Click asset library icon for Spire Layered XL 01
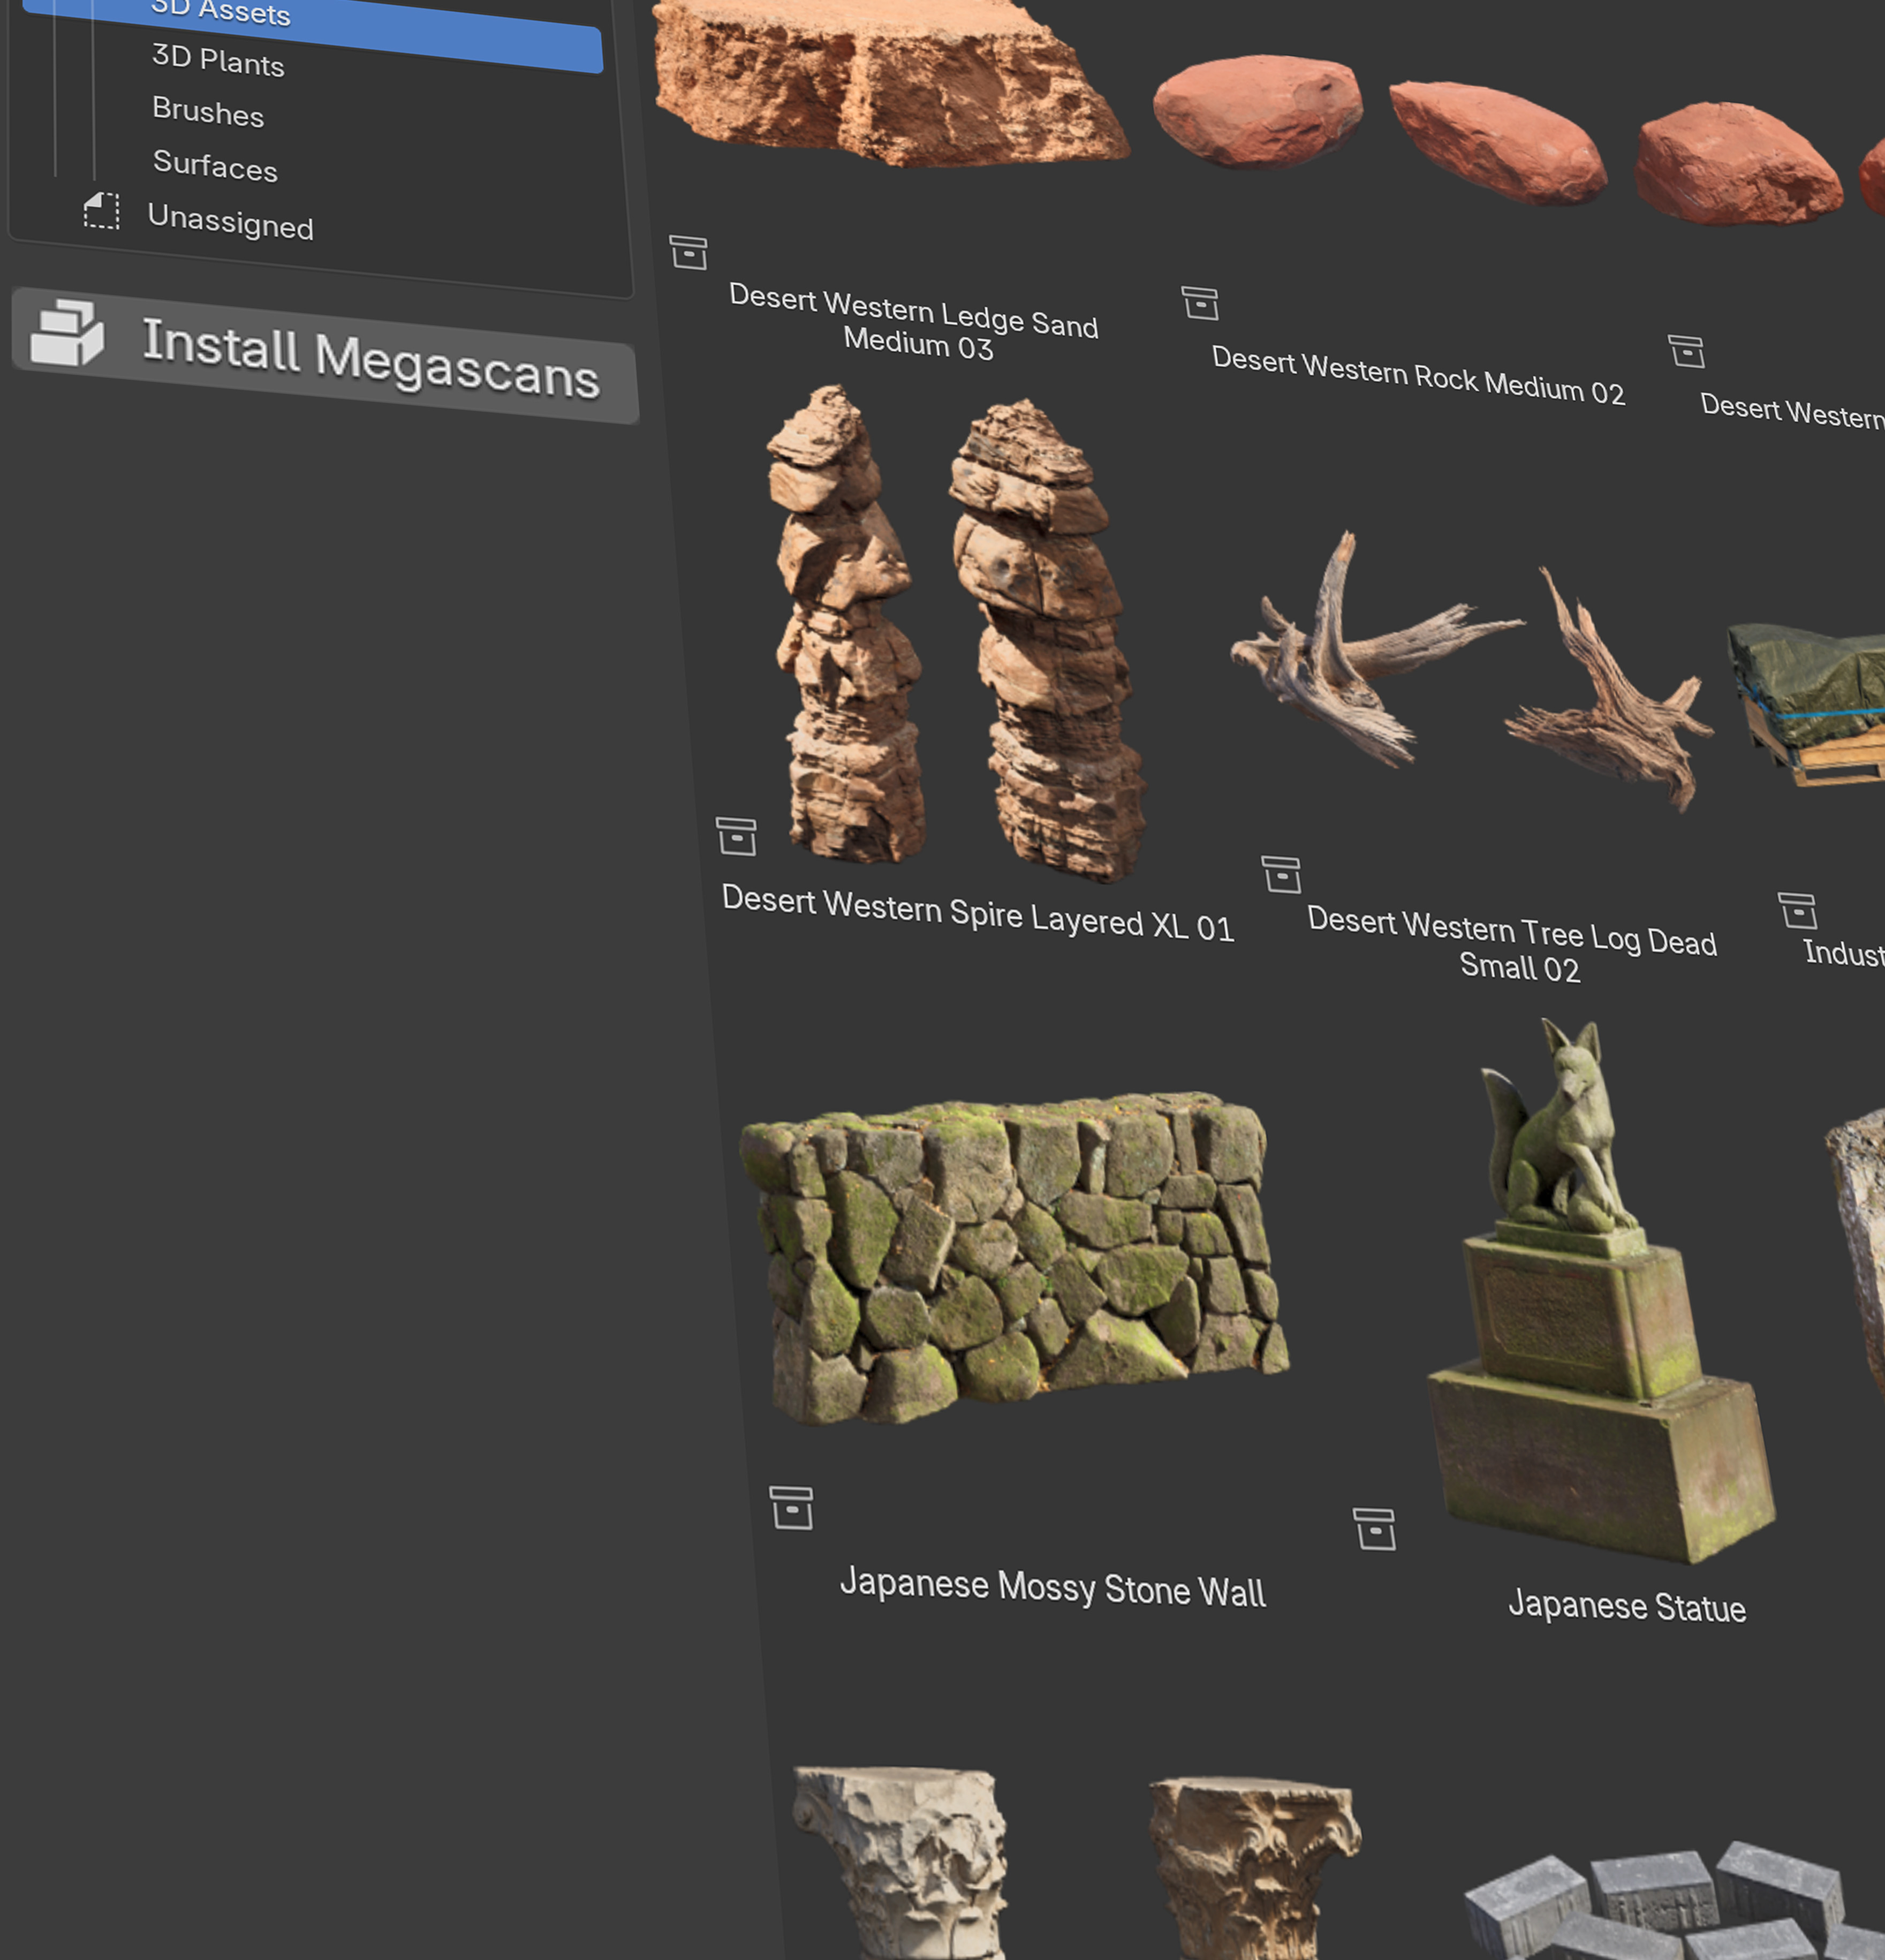Screen dimensions: 1885x1960 click(736, 836)
